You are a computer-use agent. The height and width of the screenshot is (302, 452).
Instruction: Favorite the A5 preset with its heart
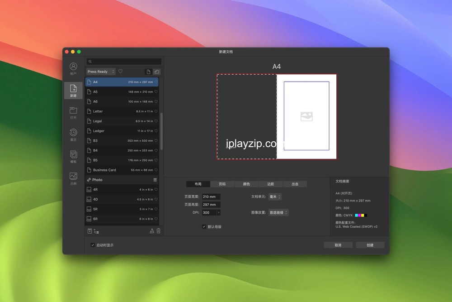[156, 92]
